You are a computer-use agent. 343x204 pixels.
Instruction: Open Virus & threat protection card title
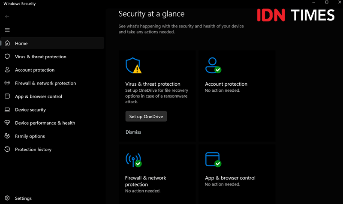pyautogui.click(x=153, y=84)
